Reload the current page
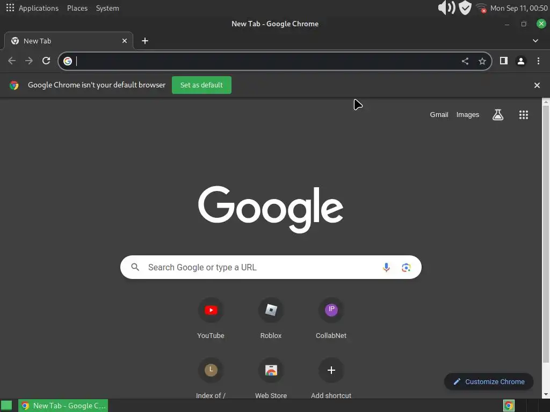The height and width of the screenshot is (412, 550). 46,61
